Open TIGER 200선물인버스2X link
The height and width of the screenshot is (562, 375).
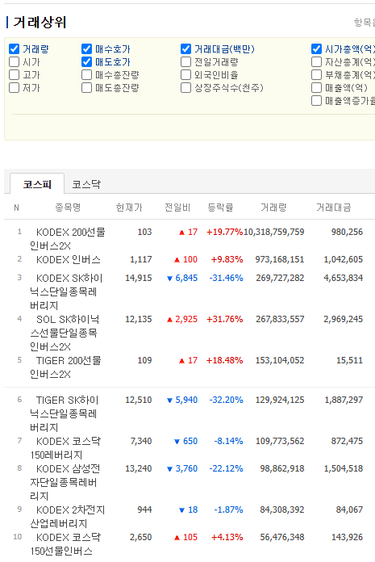(x=65, y=367)
